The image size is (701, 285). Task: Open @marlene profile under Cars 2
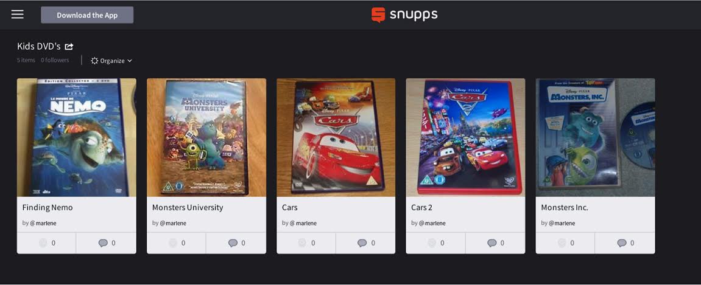pos(432,223)
